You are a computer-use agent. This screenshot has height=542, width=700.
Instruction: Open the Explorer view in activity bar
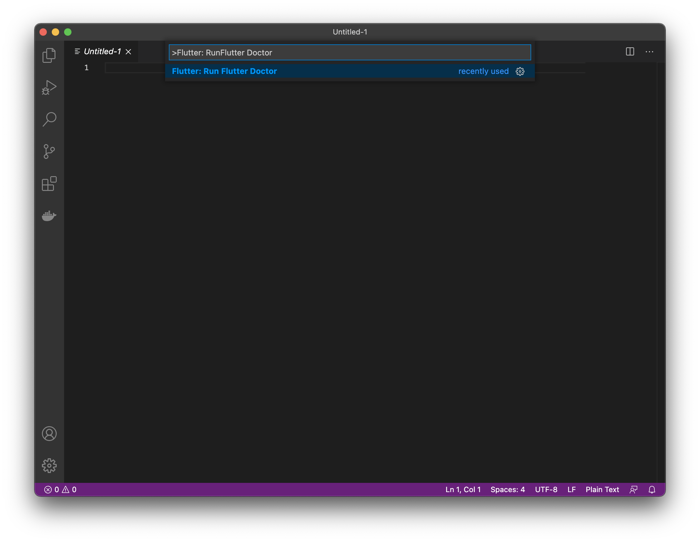click(x=49, y=55)
